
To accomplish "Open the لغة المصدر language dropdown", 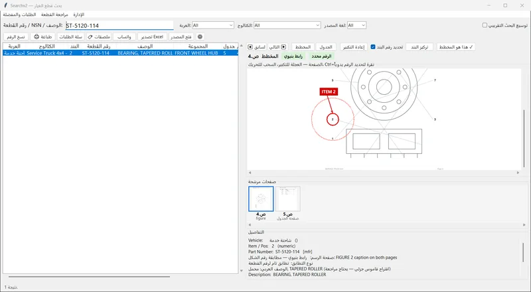I will (x=356, y=25).
